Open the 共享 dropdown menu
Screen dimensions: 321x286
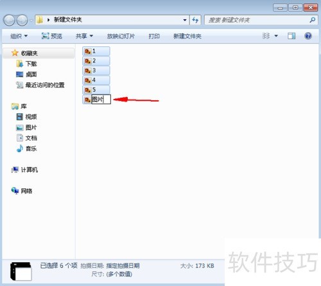[x=84, y=36]
